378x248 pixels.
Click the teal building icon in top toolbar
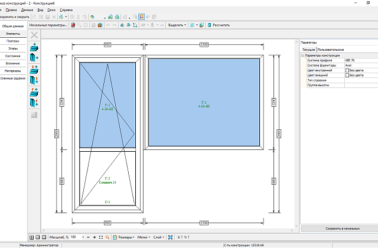tap(117, 17)
